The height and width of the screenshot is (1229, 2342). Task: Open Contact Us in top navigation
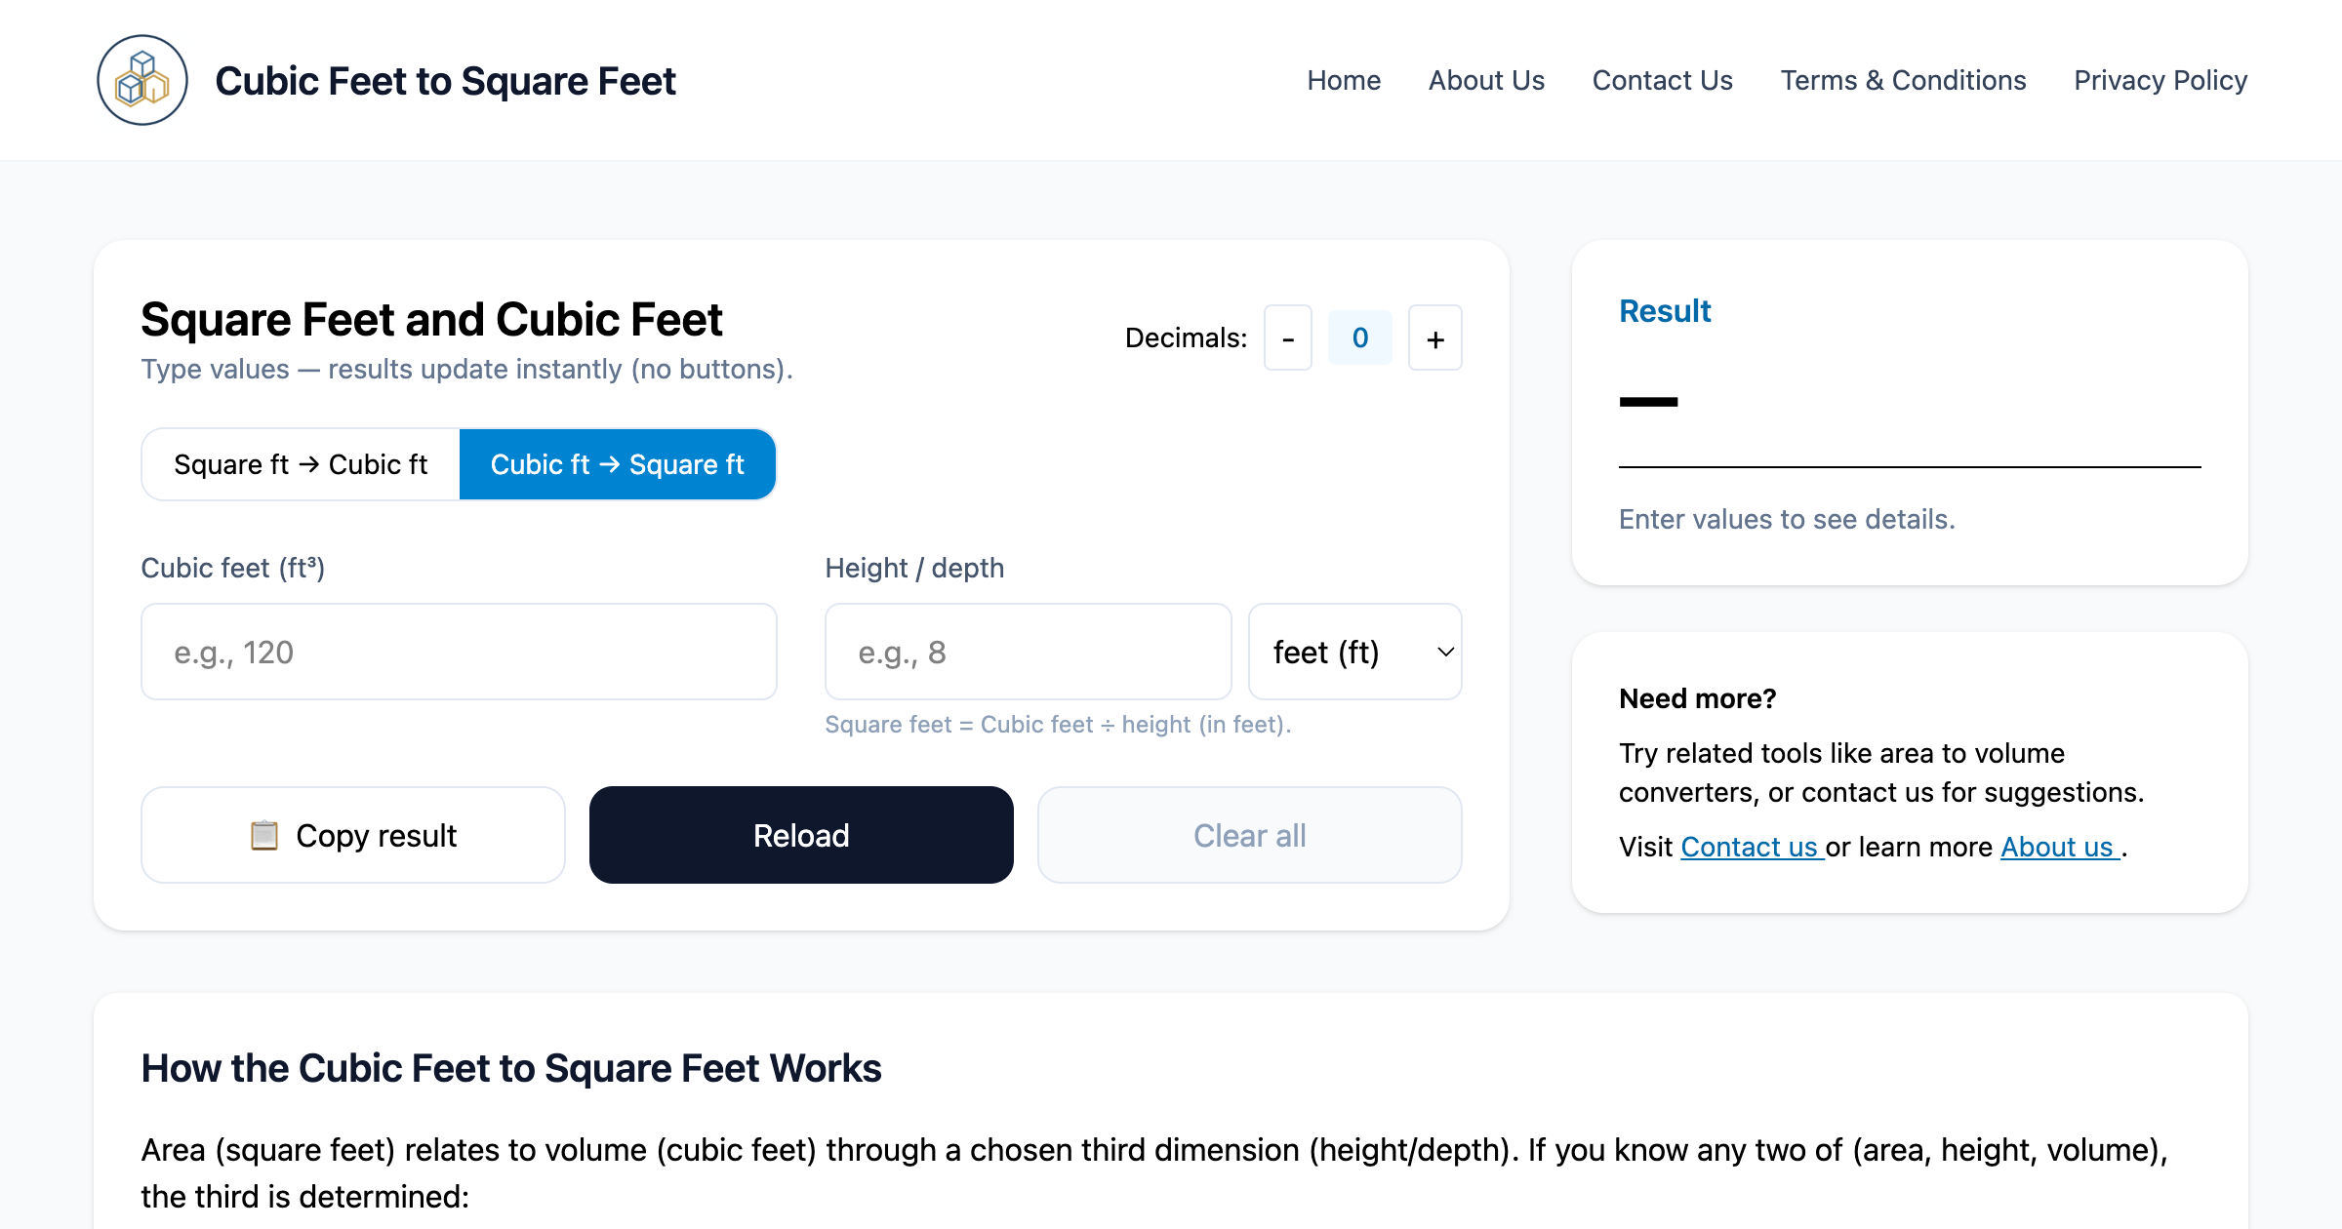tap(1662, 80)
